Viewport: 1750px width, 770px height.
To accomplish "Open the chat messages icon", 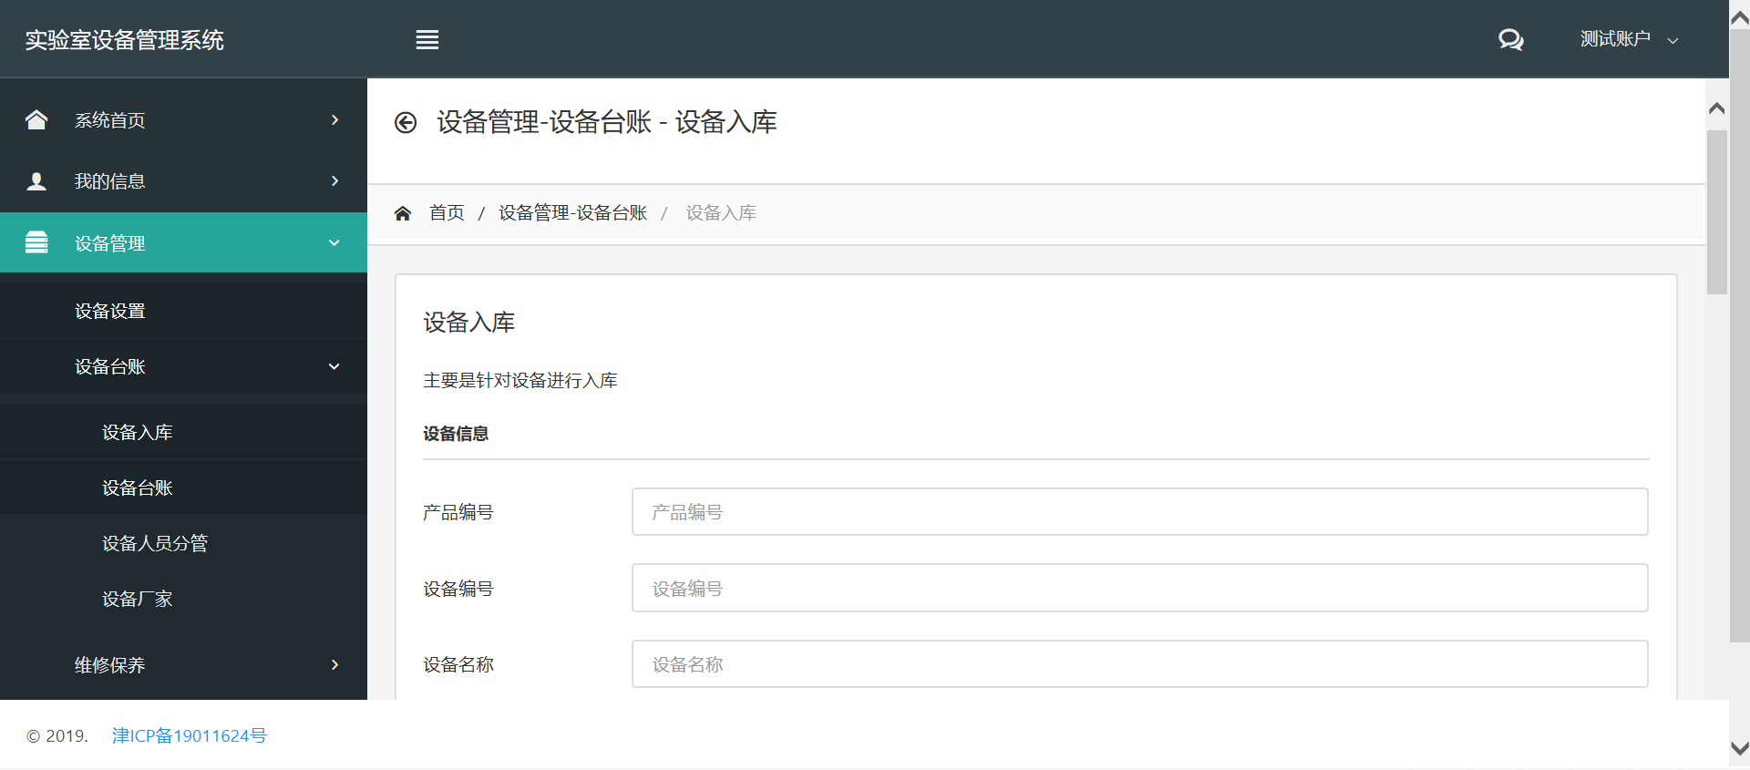I will (x=1510, y=40).
